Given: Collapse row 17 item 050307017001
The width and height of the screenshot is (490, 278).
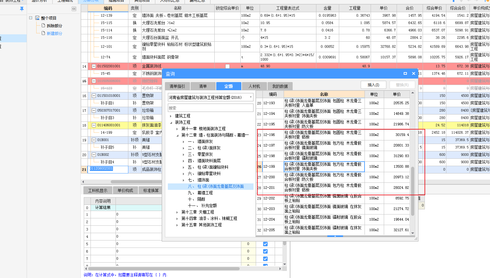Looking at the screenshot, I should pyautogui.click(x=94, y=110).
